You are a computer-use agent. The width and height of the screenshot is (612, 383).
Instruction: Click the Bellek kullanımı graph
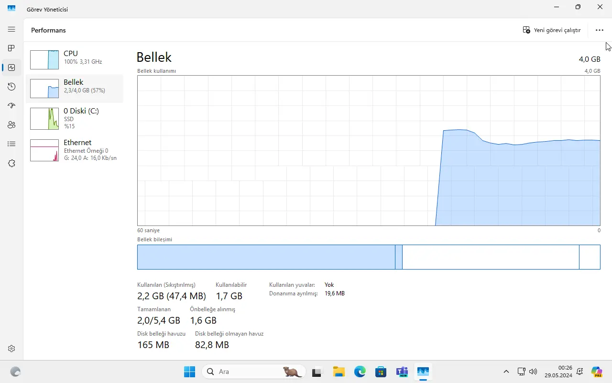369,150
